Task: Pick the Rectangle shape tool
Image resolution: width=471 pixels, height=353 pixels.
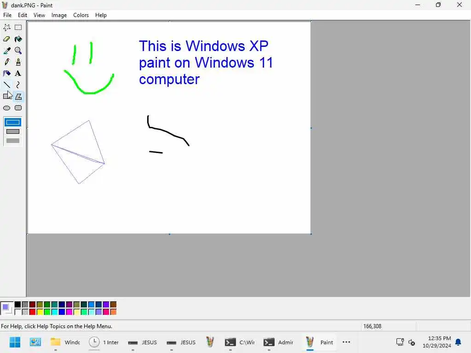Action: point(7,97)
